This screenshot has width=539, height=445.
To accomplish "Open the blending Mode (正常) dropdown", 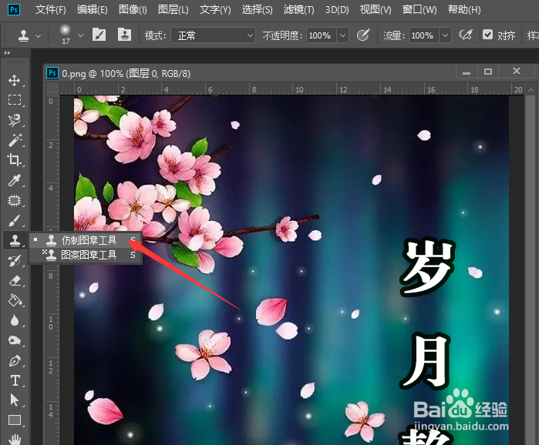I will (213, 35).
